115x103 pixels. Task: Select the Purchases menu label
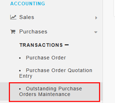[x=33, y=31]
